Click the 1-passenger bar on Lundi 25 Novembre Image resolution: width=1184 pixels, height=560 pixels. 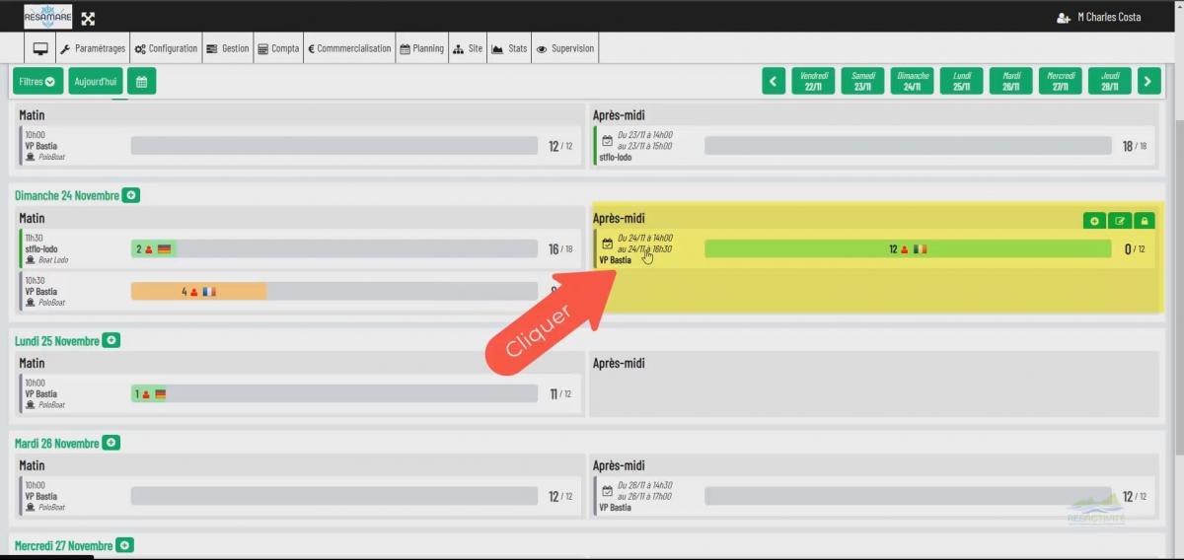pos(150,393)
